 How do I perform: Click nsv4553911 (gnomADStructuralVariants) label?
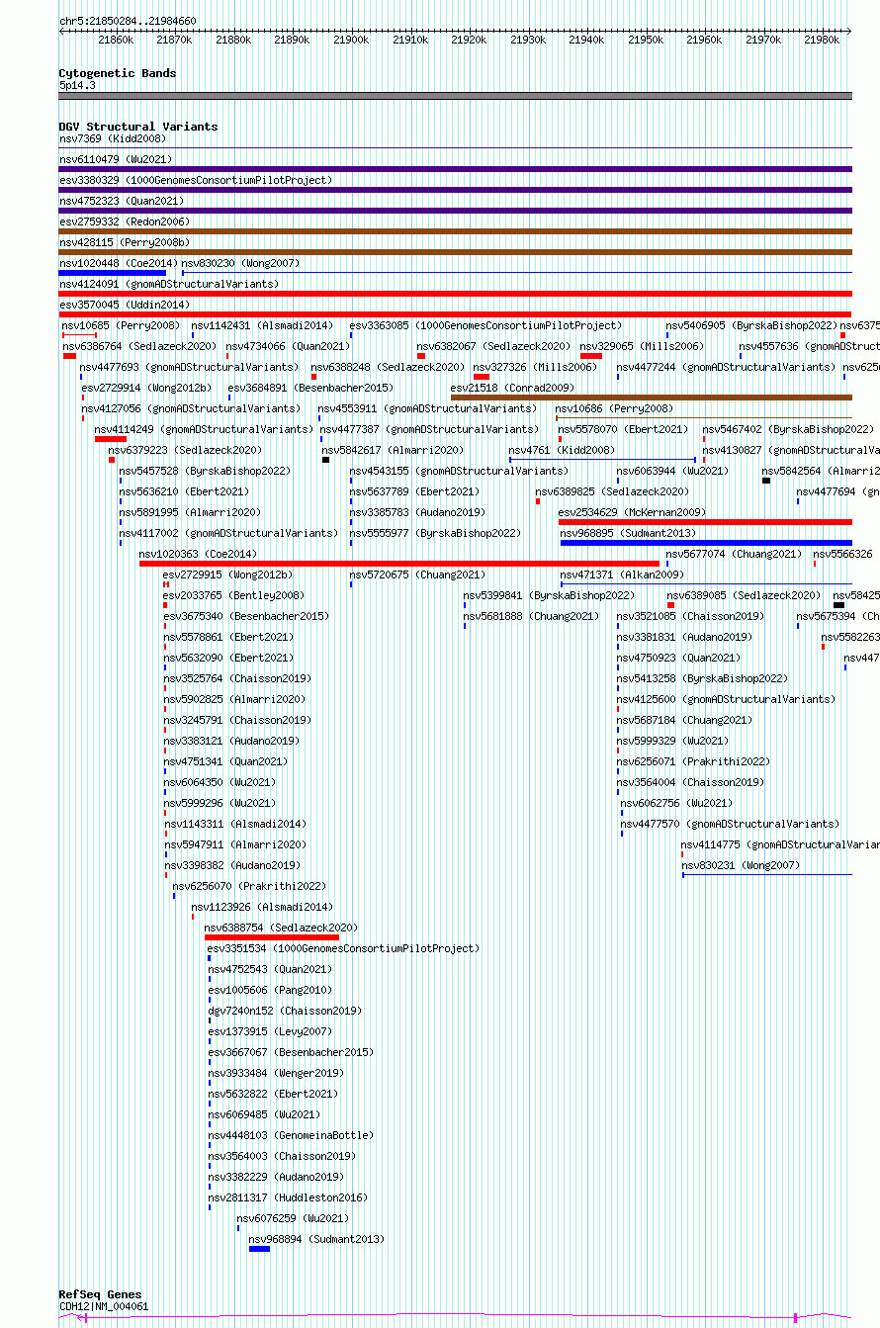[x=427, y=408]
